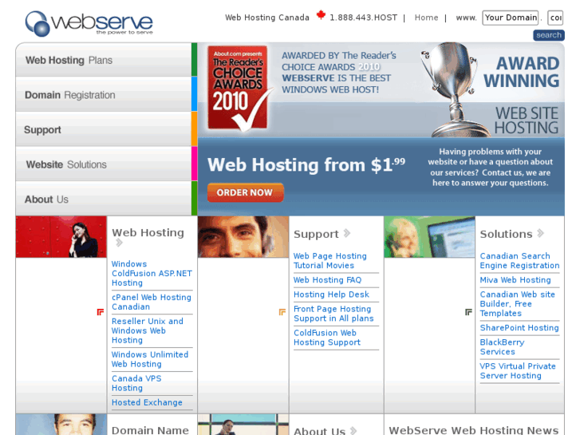
Task: Click the Your Domain input field
Action: pos(510,18)
